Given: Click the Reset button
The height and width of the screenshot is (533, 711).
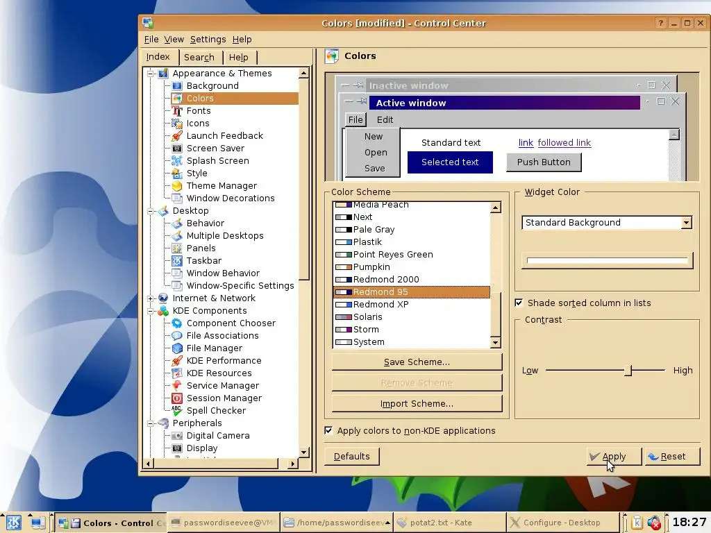Looking at the screenshot, I should point(672,457).
